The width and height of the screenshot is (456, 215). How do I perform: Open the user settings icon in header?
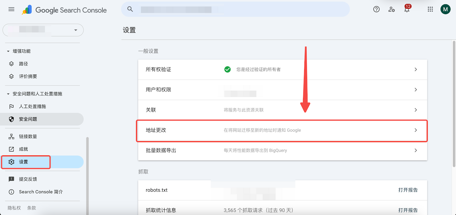point(392,9)
